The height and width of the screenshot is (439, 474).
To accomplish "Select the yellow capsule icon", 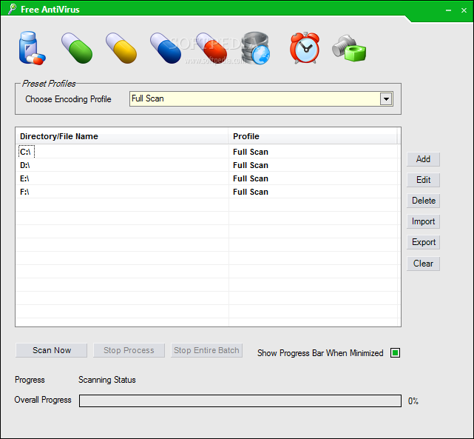I will pyautogui.click(x=121, y=48).
